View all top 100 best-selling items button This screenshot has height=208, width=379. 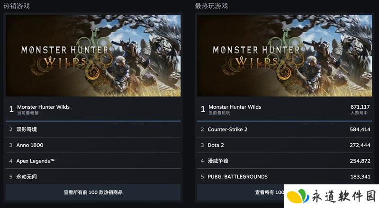pos(93,192)
